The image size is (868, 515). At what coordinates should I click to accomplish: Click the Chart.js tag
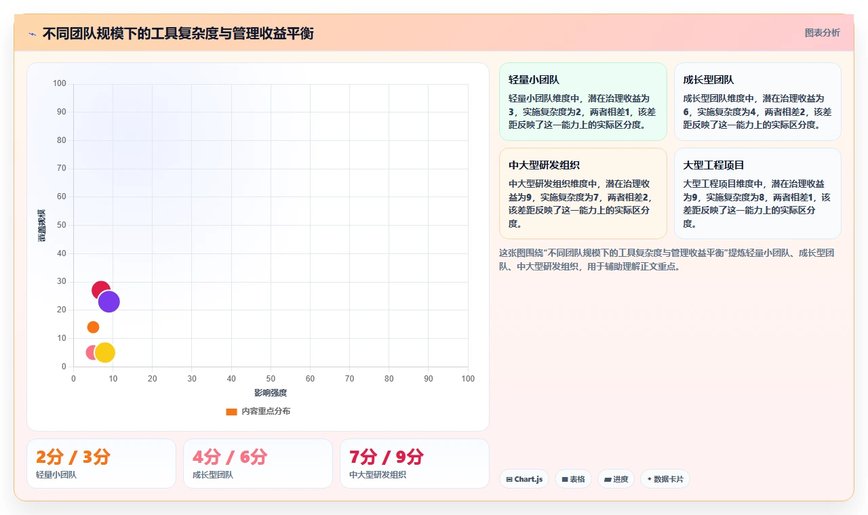tap(524, 479)
